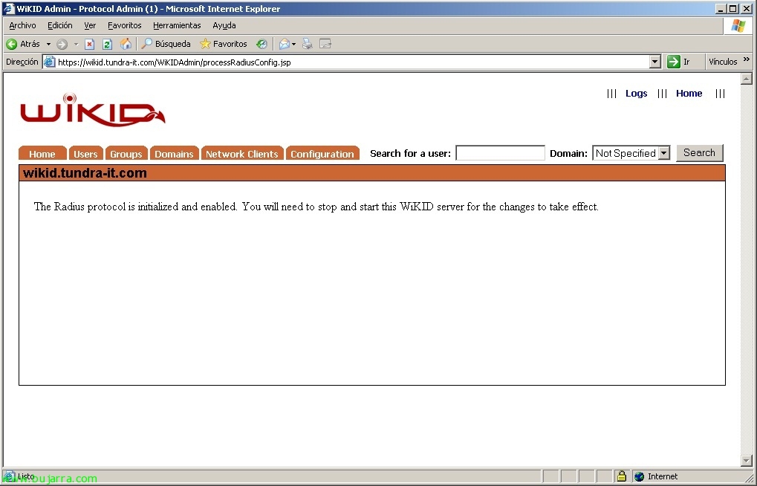
Task: Maximize the Internet Explorer window
Action: coord(733,9)
